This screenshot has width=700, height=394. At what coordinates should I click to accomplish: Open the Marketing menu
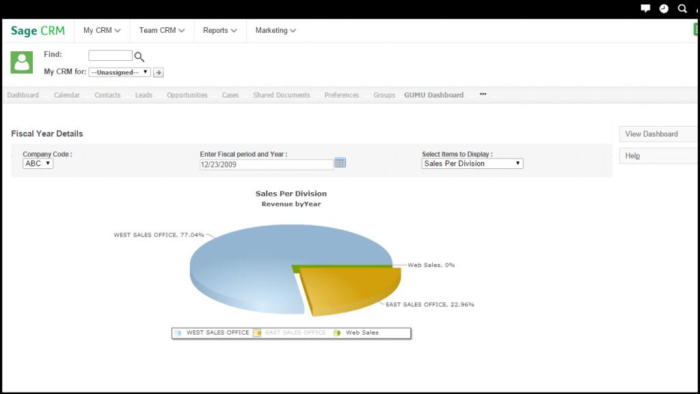pyautogui.click(x=275, y=30)
